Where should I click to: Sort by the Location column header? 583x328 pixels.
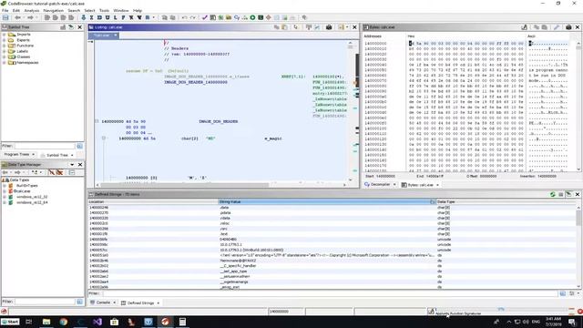(153, 201)
